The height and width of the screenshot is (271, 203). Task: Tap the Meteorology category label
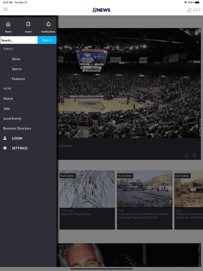67,211
